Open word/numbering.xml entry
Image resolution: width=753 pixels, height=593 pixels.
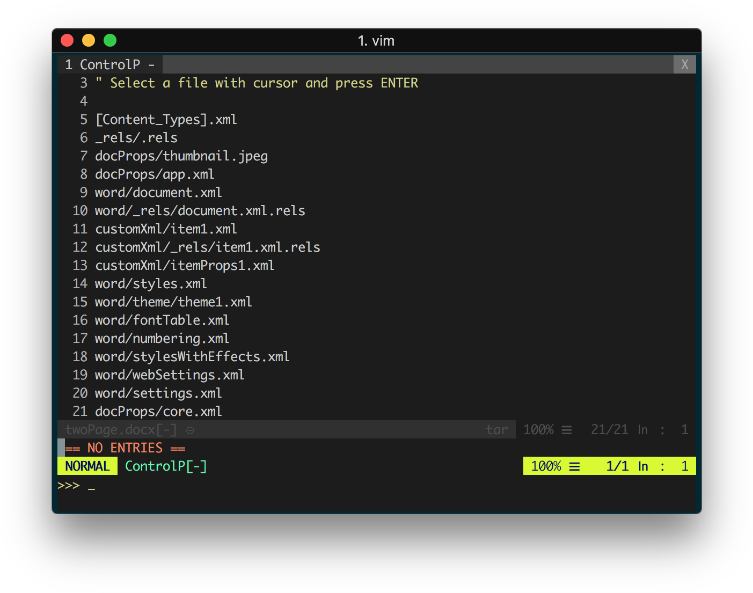162,339
